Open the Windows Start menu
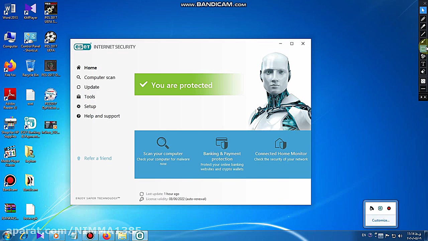The width and height of the screenshot is (428, 241). click(7, 236)
